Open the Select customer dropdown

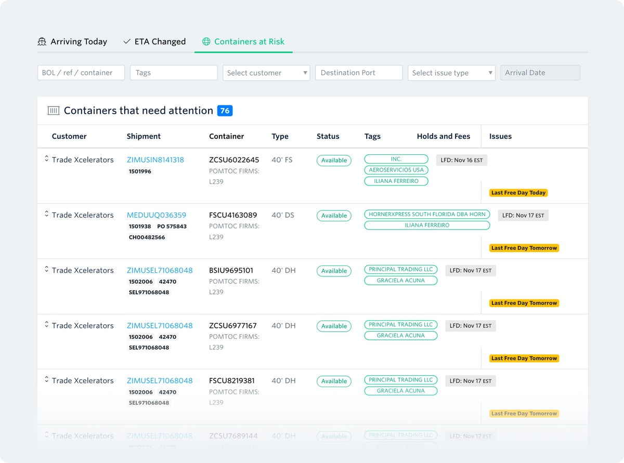tap(266, 72)
